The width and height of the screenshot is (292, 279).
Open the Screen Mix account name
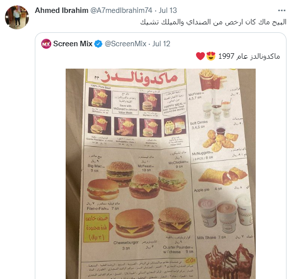coord(73,44)
